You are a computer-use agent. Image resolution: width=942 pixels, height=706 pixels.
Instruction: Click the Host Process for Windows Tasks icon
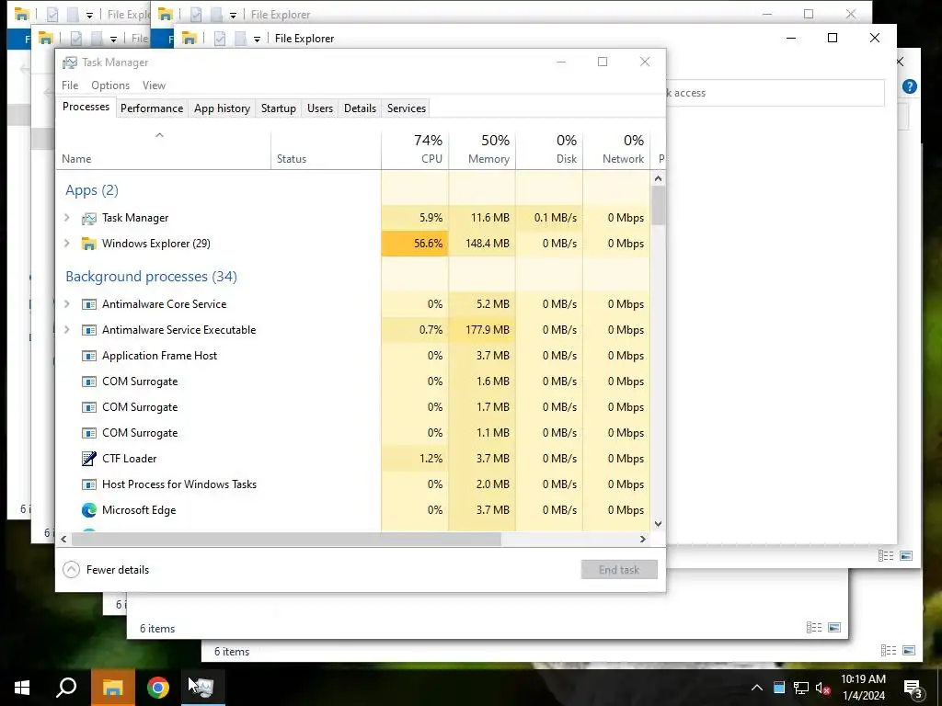(x=89, y=484)
